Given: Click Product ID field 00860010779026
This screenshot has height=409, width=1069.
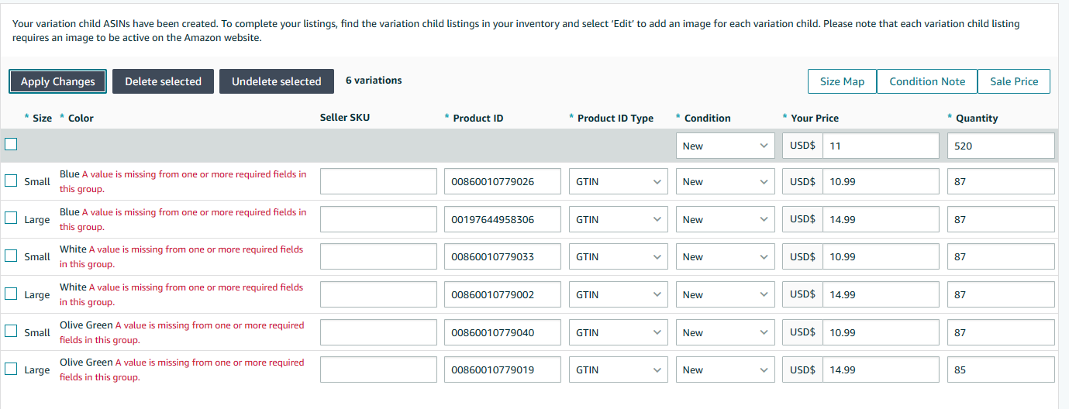Looking at the screenshot, I should pos(502,182).
